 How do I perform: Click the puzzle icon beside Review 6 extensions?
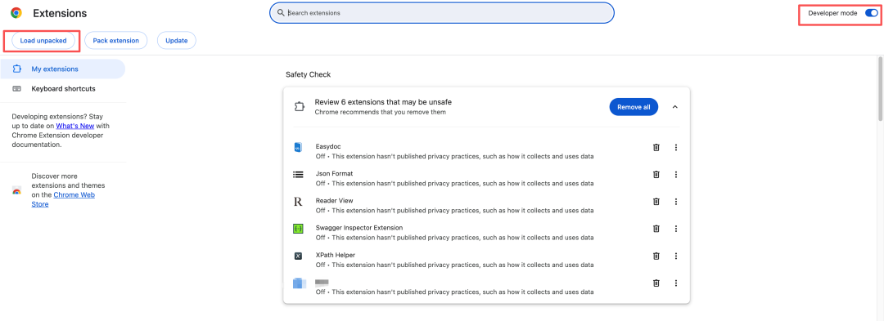coord(300,106)
